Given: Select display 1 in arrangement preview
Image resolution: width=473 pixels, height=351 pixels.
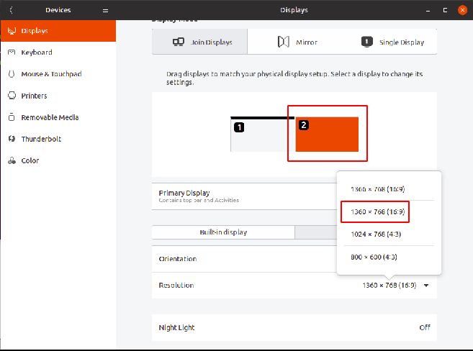Looking at the screenshot, I should click(x=261, y=135).
